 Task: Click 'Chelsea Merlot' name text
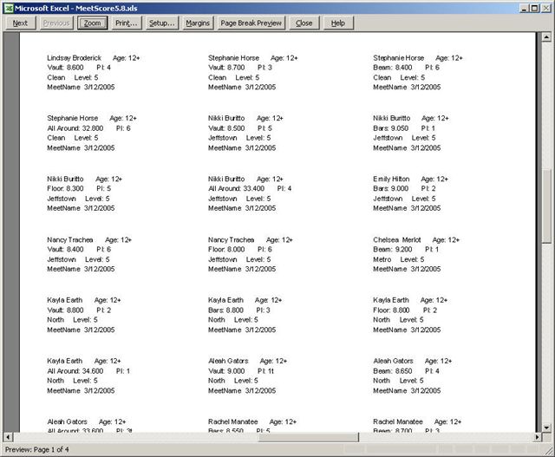397,240
